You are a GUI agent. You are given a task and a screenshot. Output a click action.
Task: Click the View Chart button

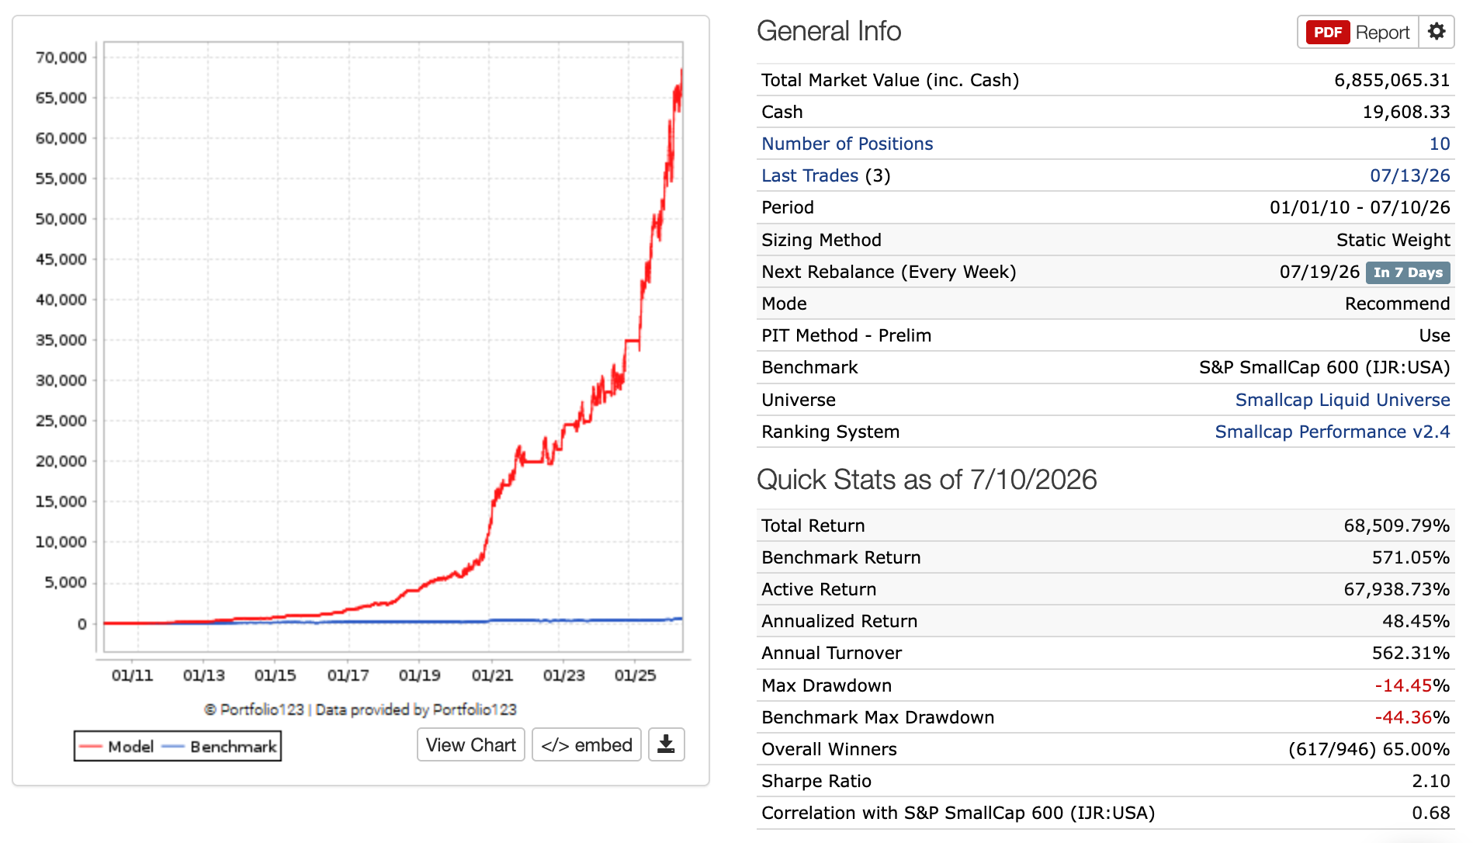pyautogui.click(x=471, y=745)
